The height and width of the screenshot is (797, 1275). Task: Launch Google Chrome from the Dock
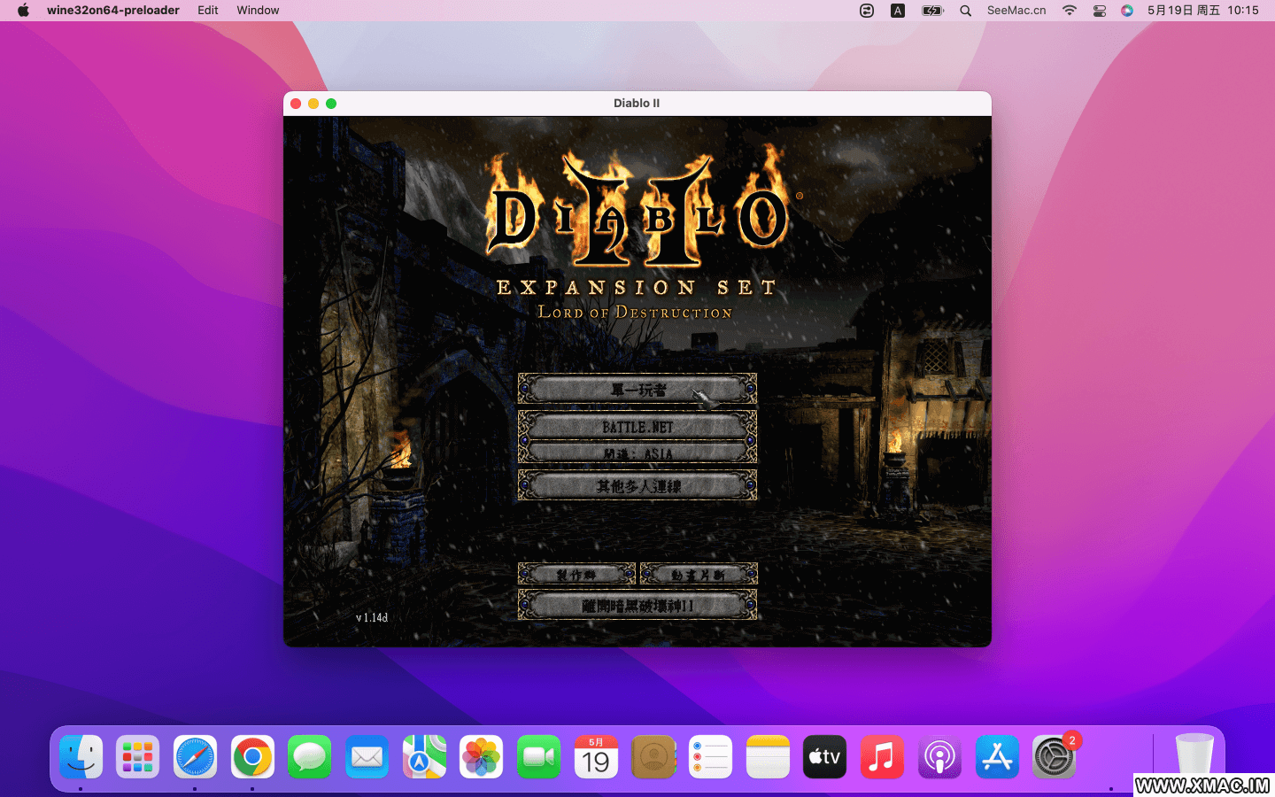pyautogui.click(x=252, y=757)
